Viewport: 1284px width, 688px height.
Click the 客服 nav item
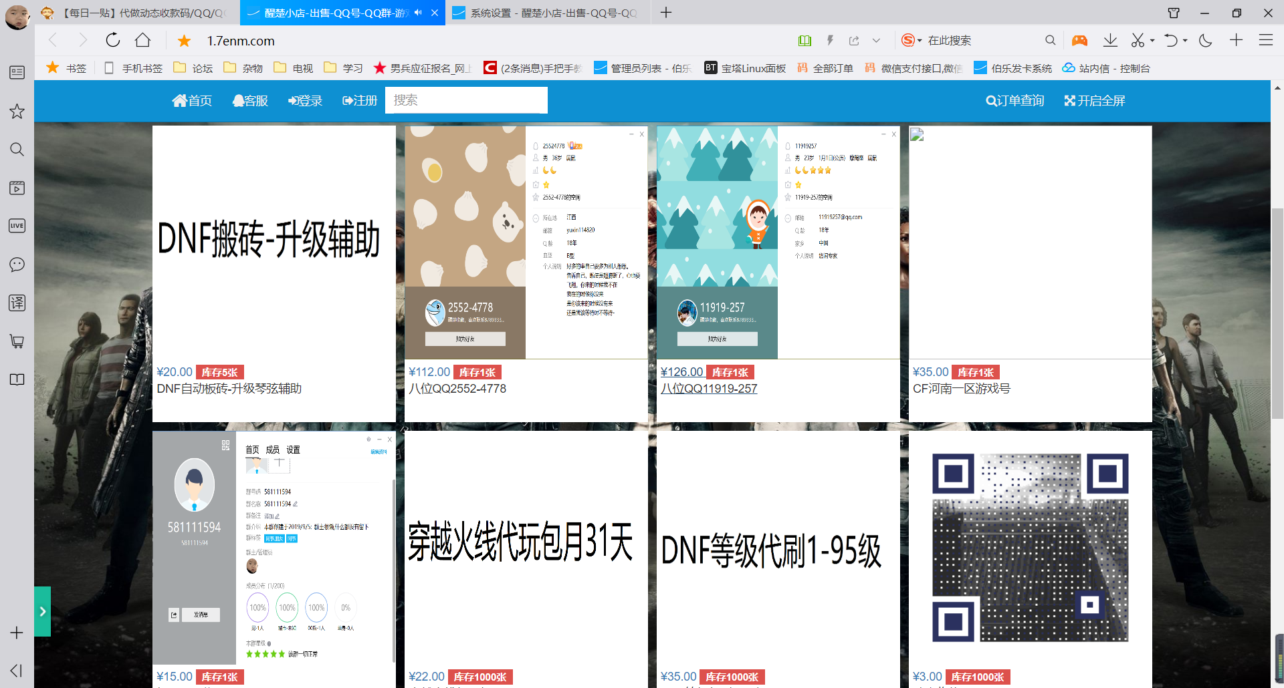pos(250,100)
